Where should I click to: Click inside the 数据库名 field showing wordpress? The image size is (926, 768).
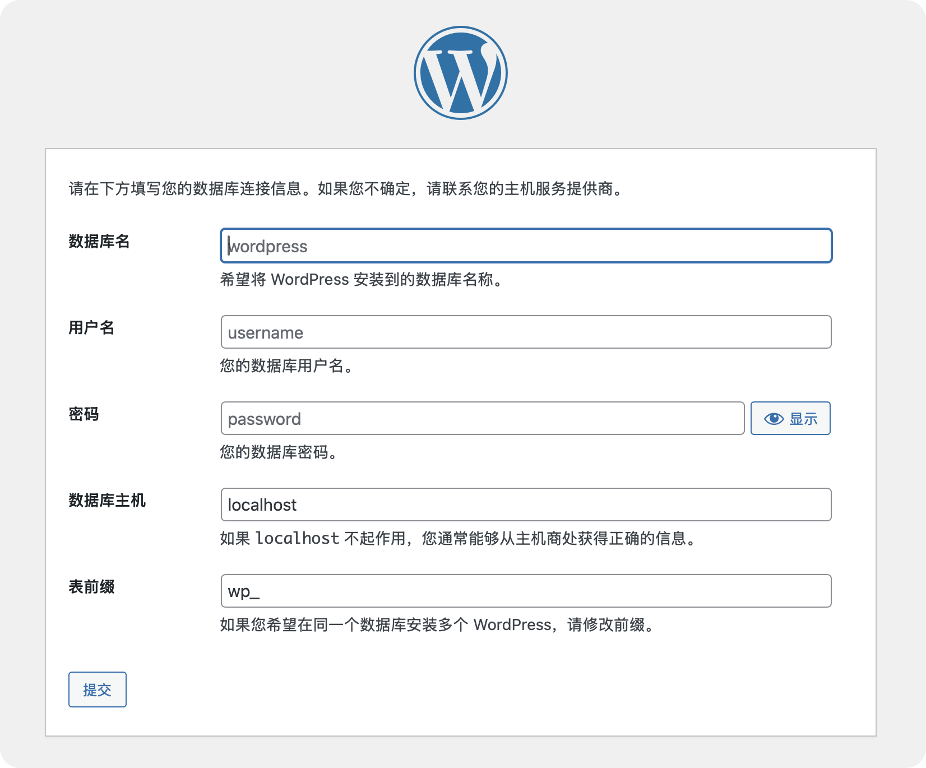click(x=526, y=246)
